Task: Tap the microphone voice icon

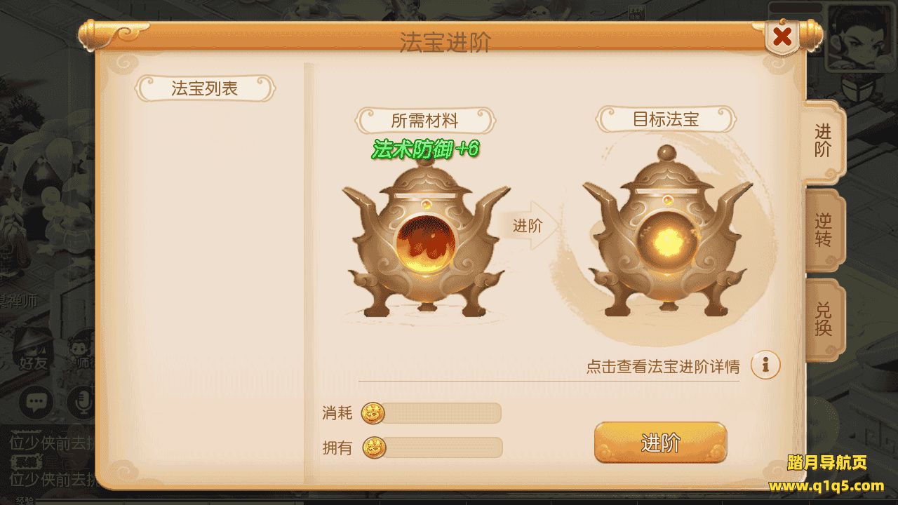Action: [x=83, y=402]
